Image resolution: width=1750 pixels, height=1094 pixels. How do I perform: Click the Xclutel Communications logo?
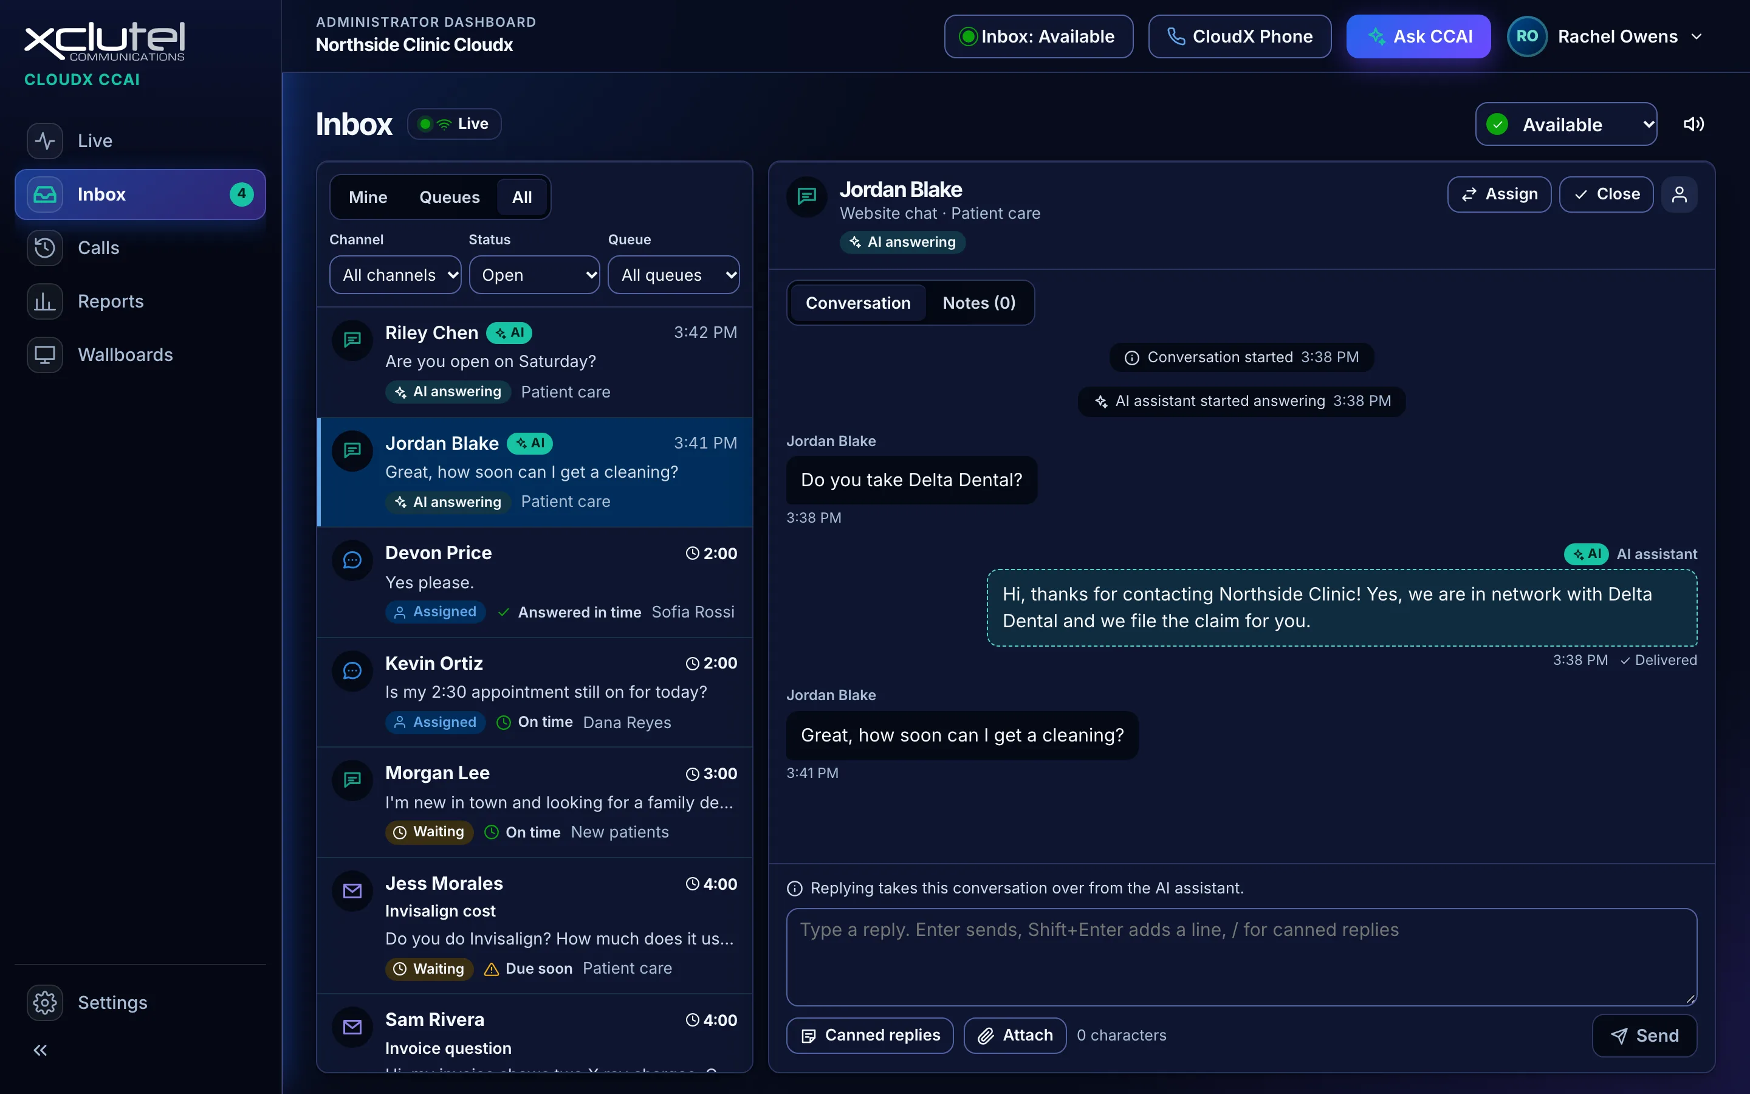pyautogui.click(x=105, y=41)
